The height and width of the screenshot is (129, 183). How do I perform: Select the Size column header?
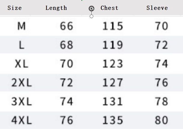click(15, 8)
